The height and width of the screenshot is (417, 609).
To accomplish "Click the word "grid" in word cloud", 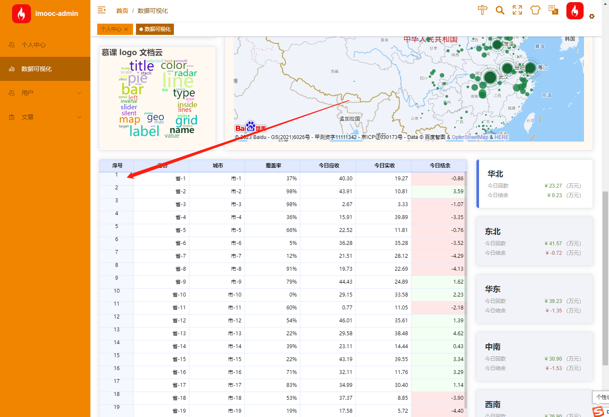I will [186, 120].
